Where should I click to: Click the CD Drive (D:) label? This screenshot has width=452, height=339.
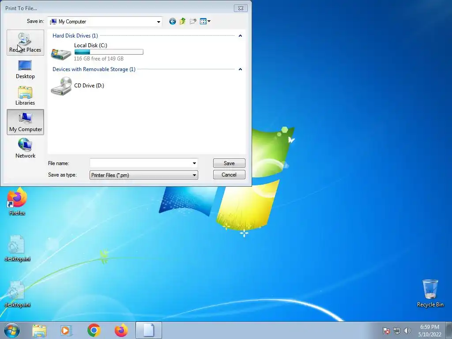click(89, 86)
